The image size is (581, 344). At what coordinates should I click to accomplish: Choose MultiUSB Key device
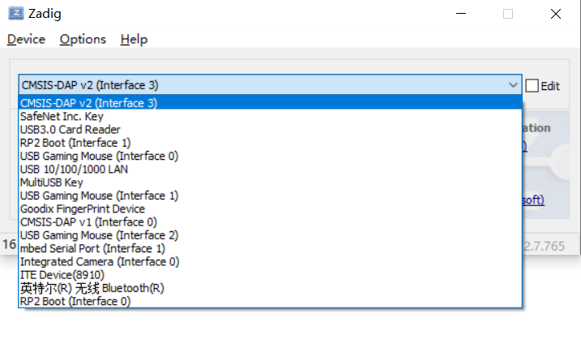pos(270,183)
